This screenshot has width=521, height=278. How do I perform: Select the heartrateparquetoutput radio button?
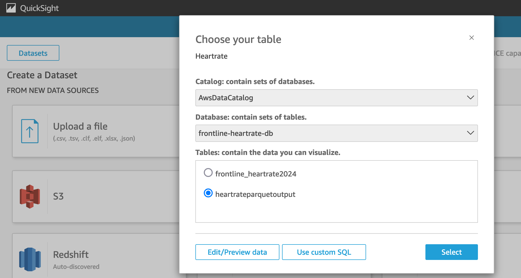pos(208,193)
